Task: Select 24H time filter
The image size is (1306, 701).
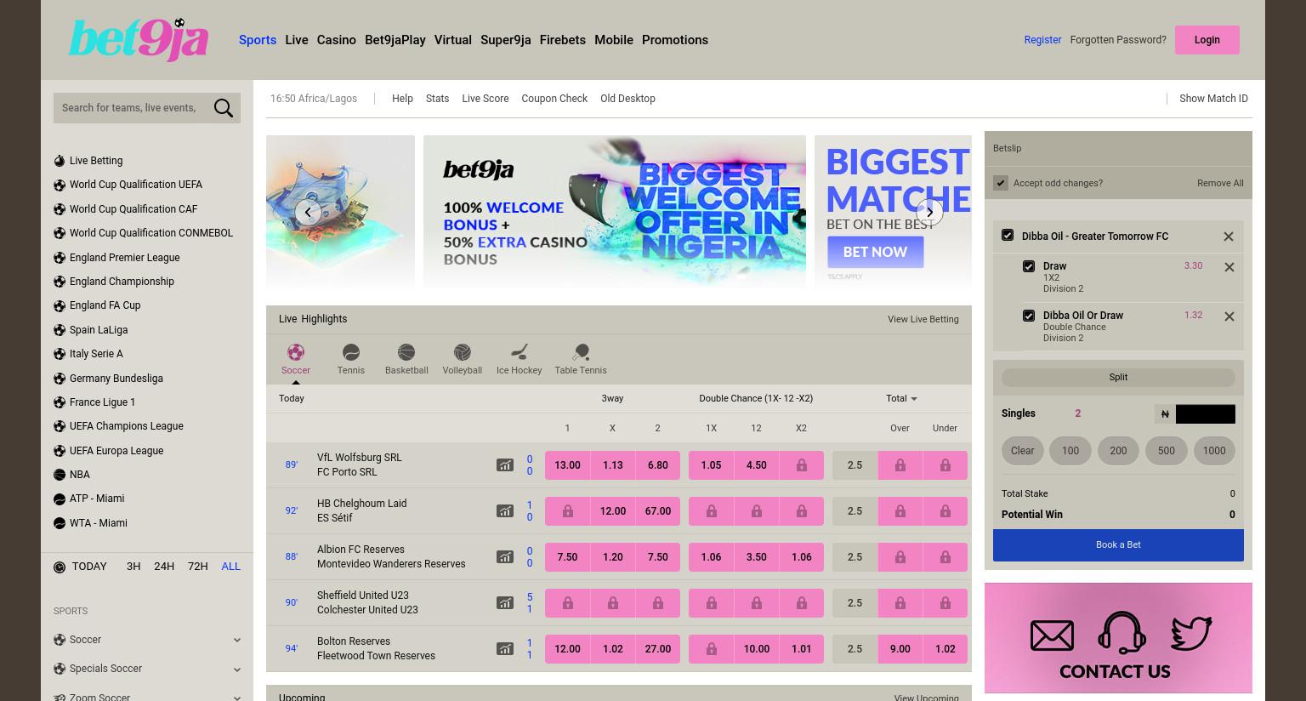Action: (x=164, y=567)
